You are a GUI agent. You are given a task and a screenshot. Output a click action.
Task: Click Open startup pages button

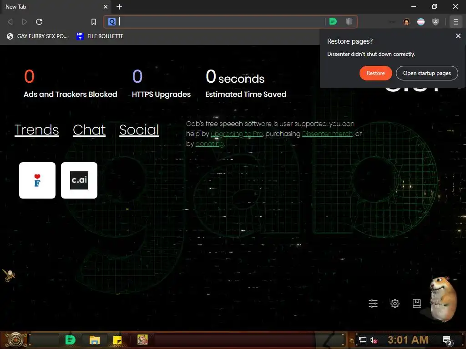pos(427,73)
